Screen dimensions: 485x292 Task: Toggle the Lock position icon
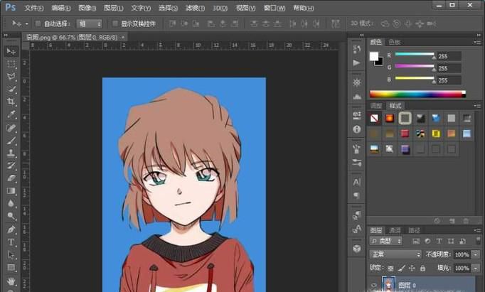pyautogui.click(x=412, y=269)
